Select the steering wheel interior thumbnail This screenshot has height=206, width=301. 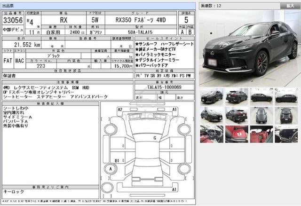pos(212,134)
